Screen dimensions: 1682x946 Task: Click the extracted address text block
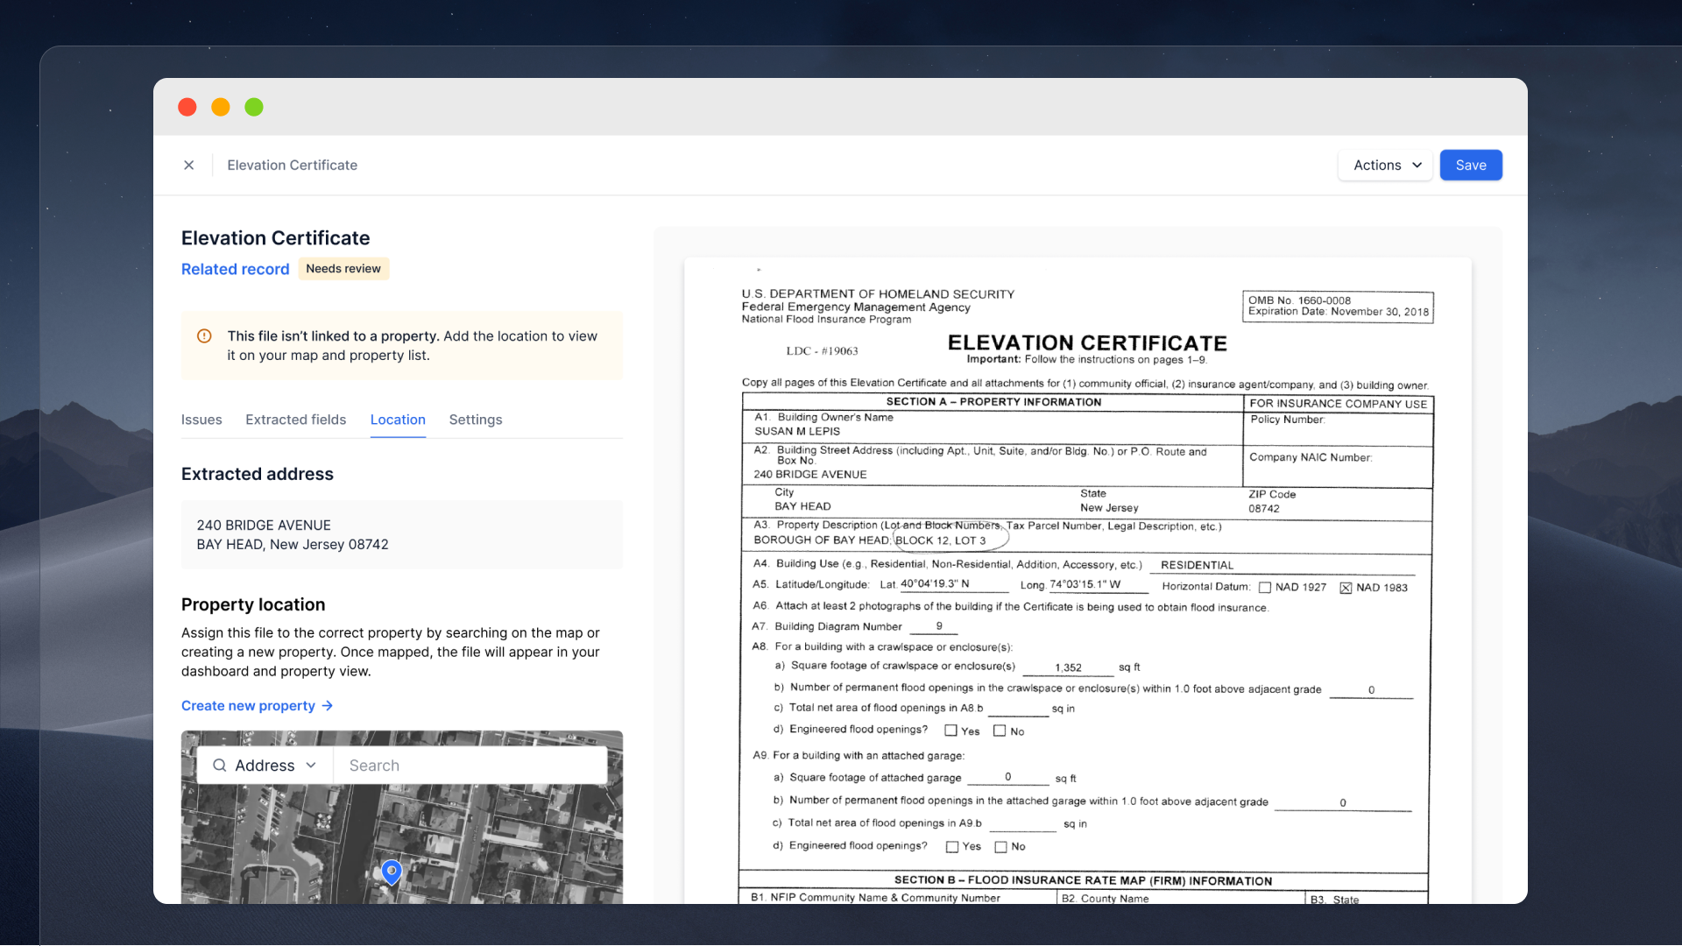(401, 534)
